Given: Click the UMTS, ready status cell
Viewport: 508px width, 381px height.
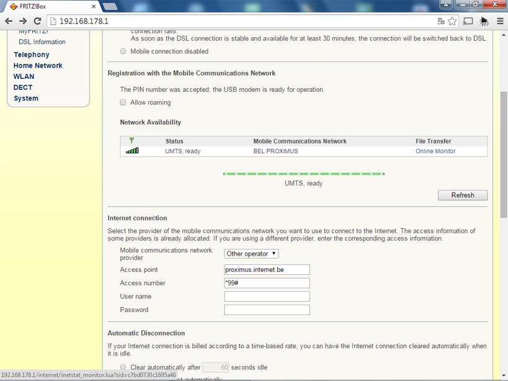Looking at the screenshot, I should click(x=183, y=151).
